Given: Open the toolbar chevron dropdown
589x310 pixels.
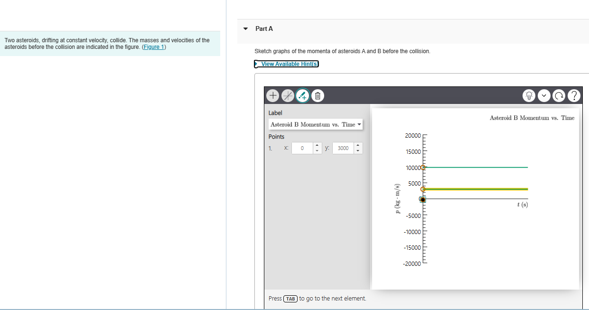Looking at the screenshot, I should click(x=544, y=95).
